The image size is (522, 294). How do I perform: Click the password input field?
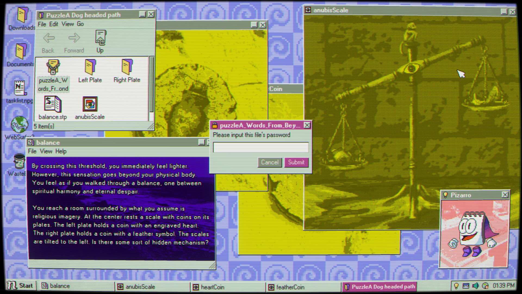[x=260, y=147]
